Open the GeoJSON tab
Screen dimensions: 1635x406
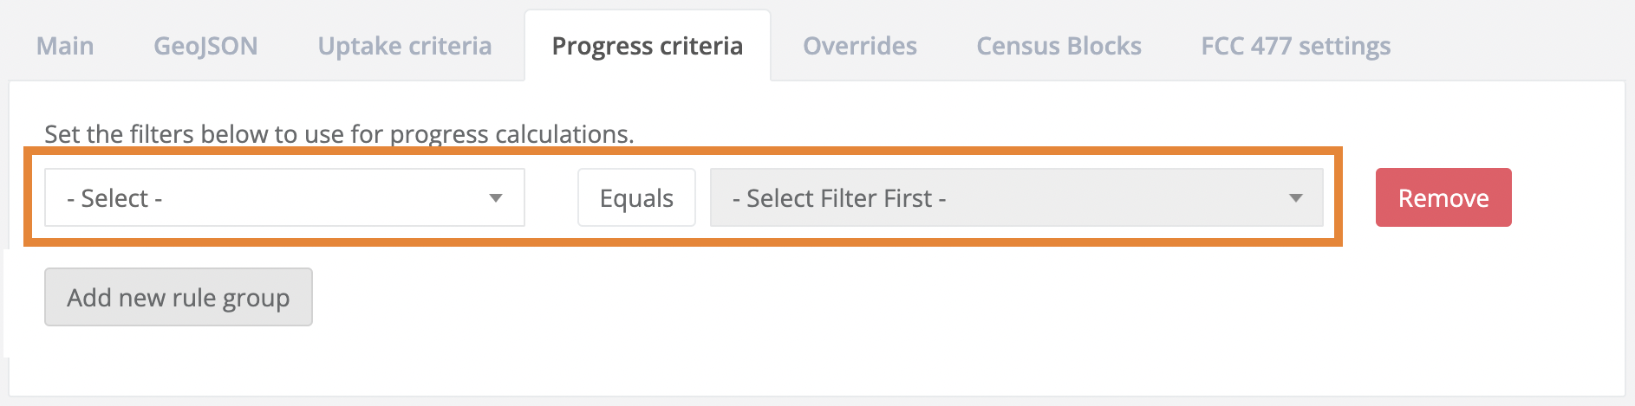205,46
